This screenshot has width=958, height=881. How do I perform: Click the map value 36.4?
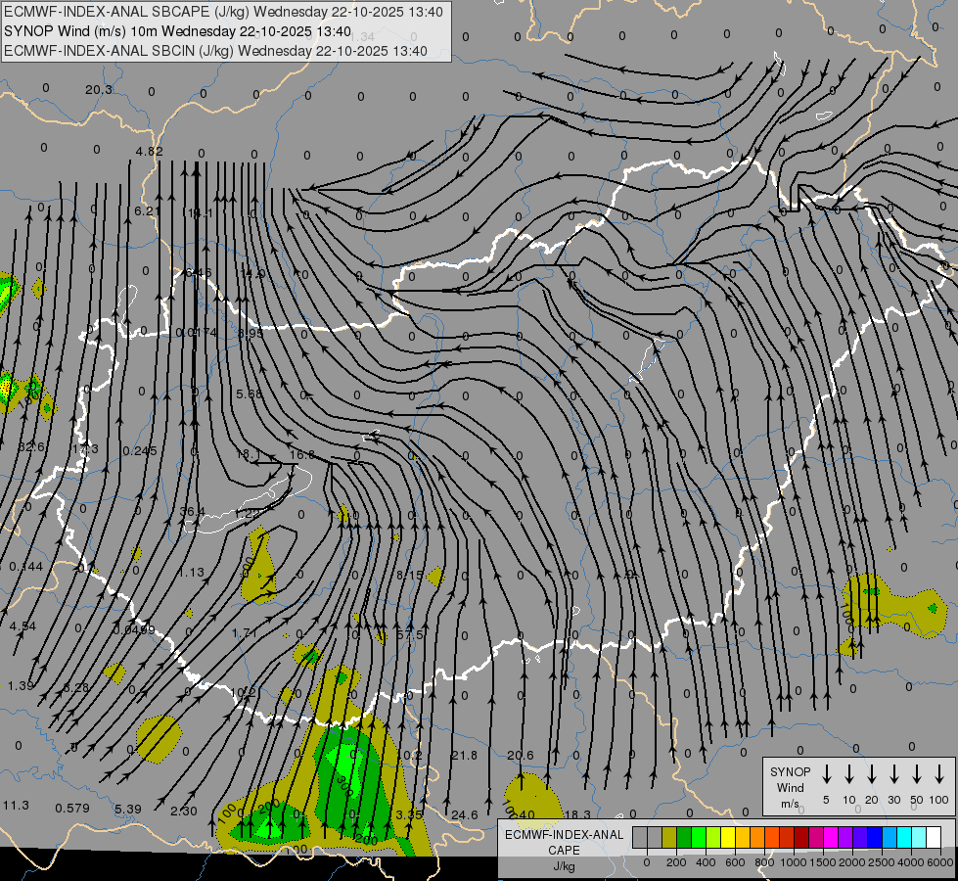(193, 511)
